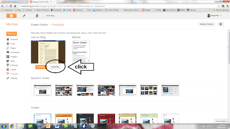Screen dimensions: 230x129
Task: Open Layout in the sidebar menu
Action: [x=13, y=70]
